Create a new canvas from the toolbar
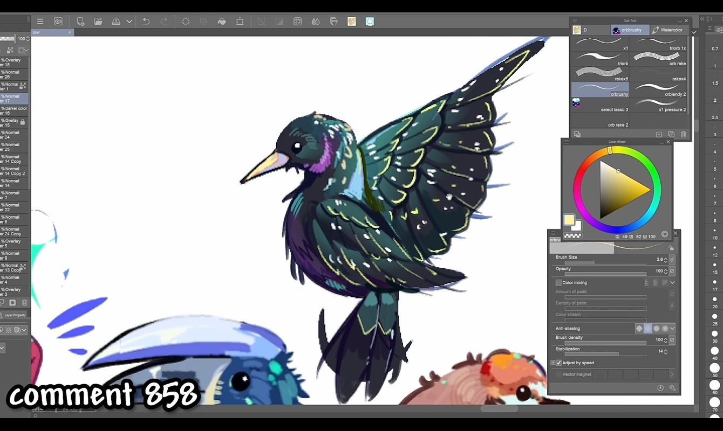Screen dimensions: 723x431 coord(80,22)
